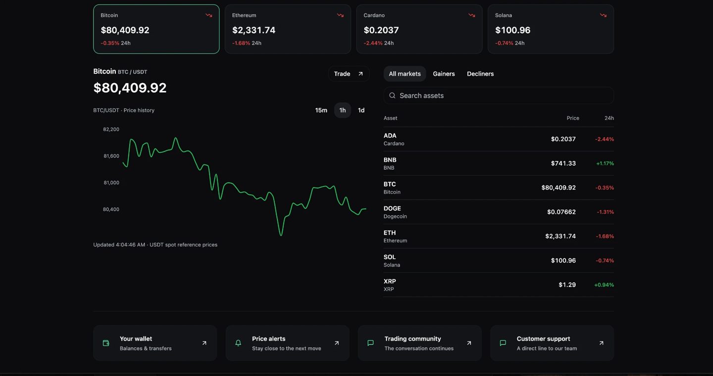Click the arrow icon on Customer support card
713x376 pixels.
601,343
